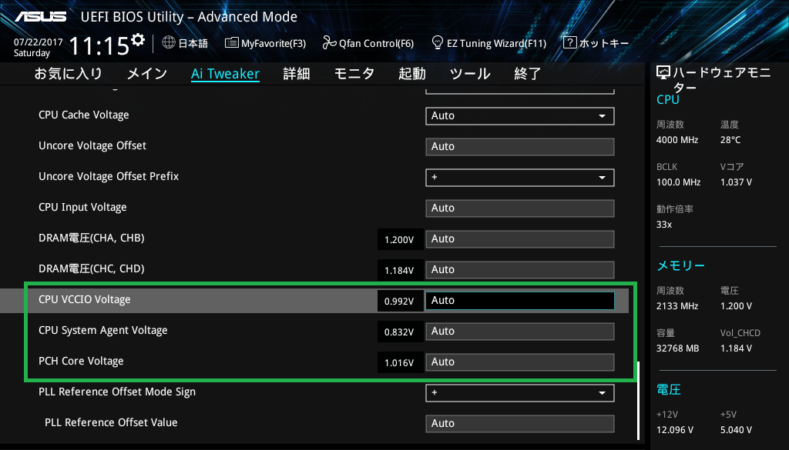Open PLL Reference Offset Mode Sign dropdown
The height and width of the screenshot is (450, 789).
click(x=520, y=393)
